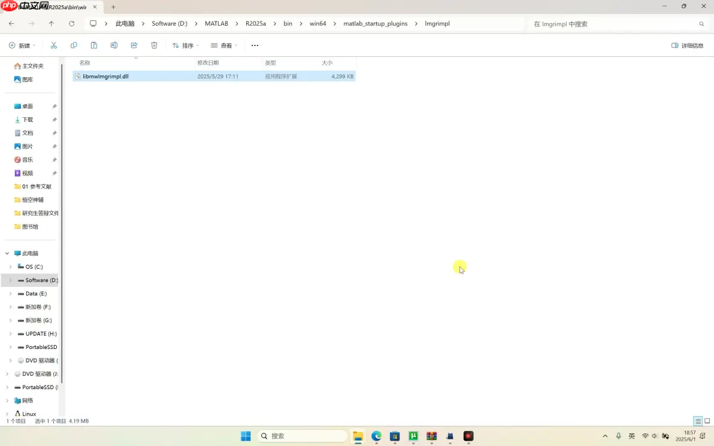Click the see-more ellipsis menu
Image resolution: width=714 pixels, height=446 pixels.
255,45
